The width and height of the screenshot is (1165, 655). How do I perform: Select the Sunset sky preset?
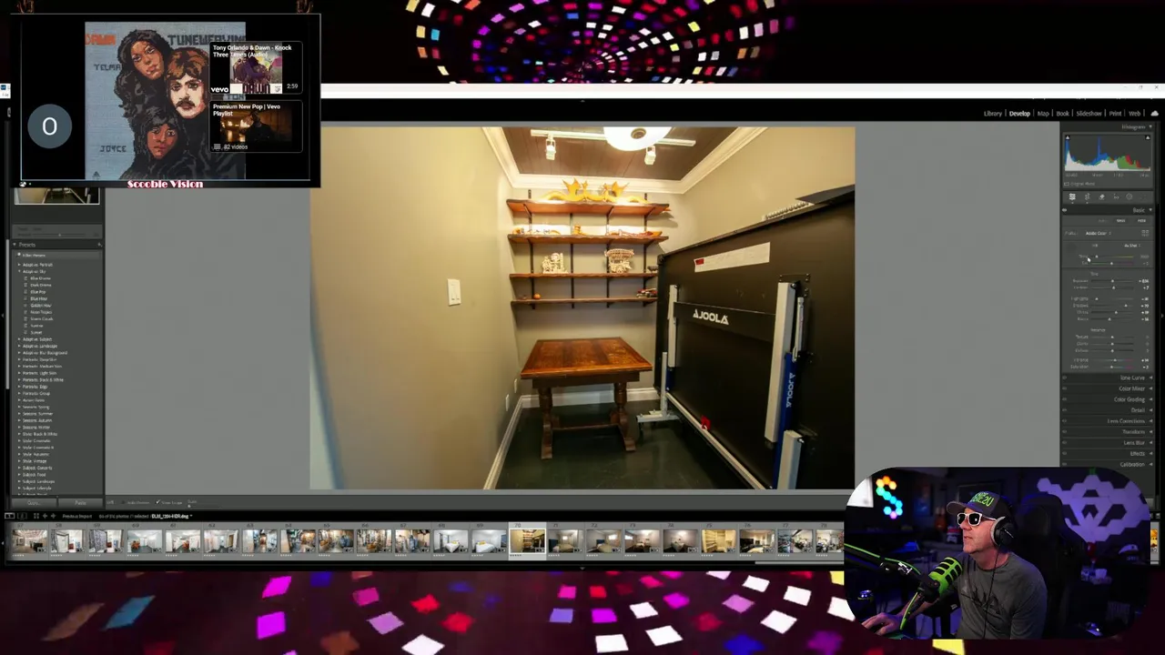tap(36, 332)
